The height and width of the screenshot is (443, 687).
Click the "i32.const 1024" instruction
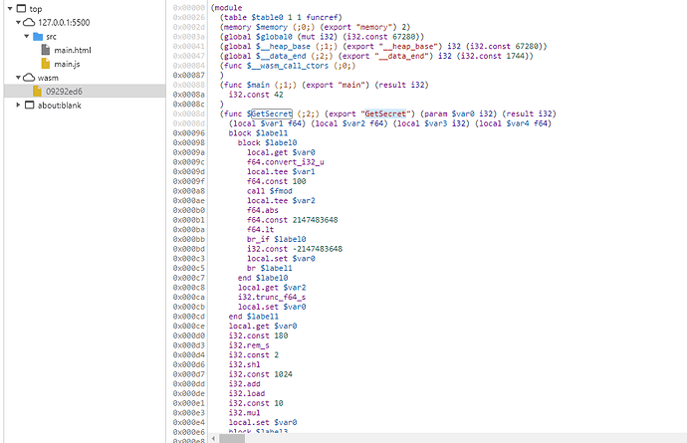pyautogui.click(x=260, y=373)
